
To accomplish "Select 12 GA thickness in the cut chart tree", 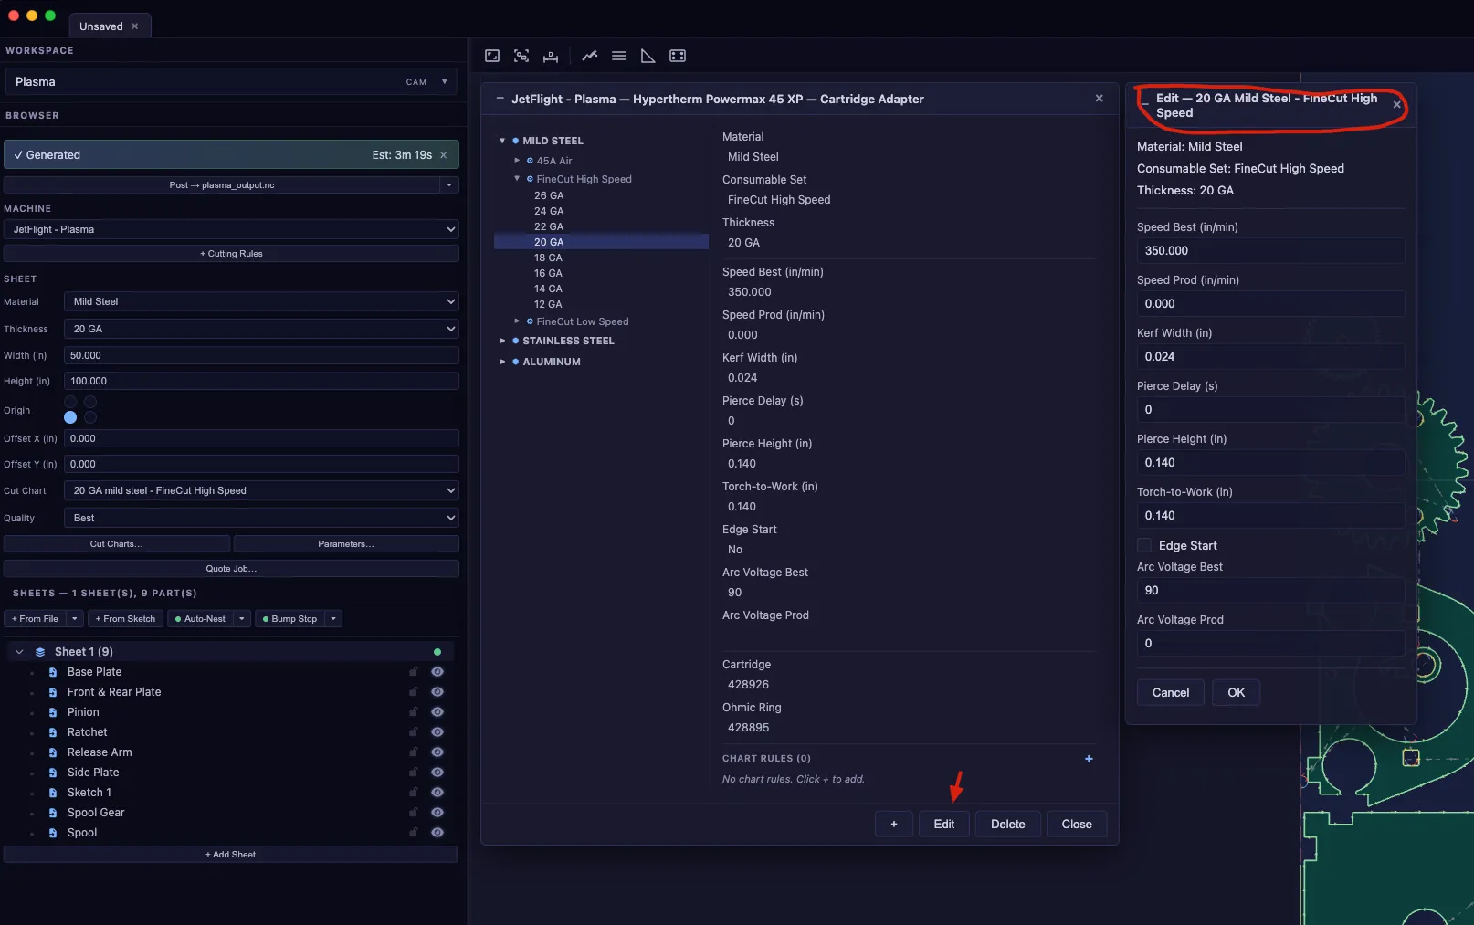I will pos(549,304).
